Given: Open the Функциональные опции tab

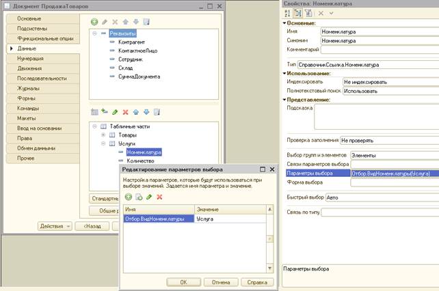Looking at the screenshot, I should pyautogui.click(x=43, y=38).
